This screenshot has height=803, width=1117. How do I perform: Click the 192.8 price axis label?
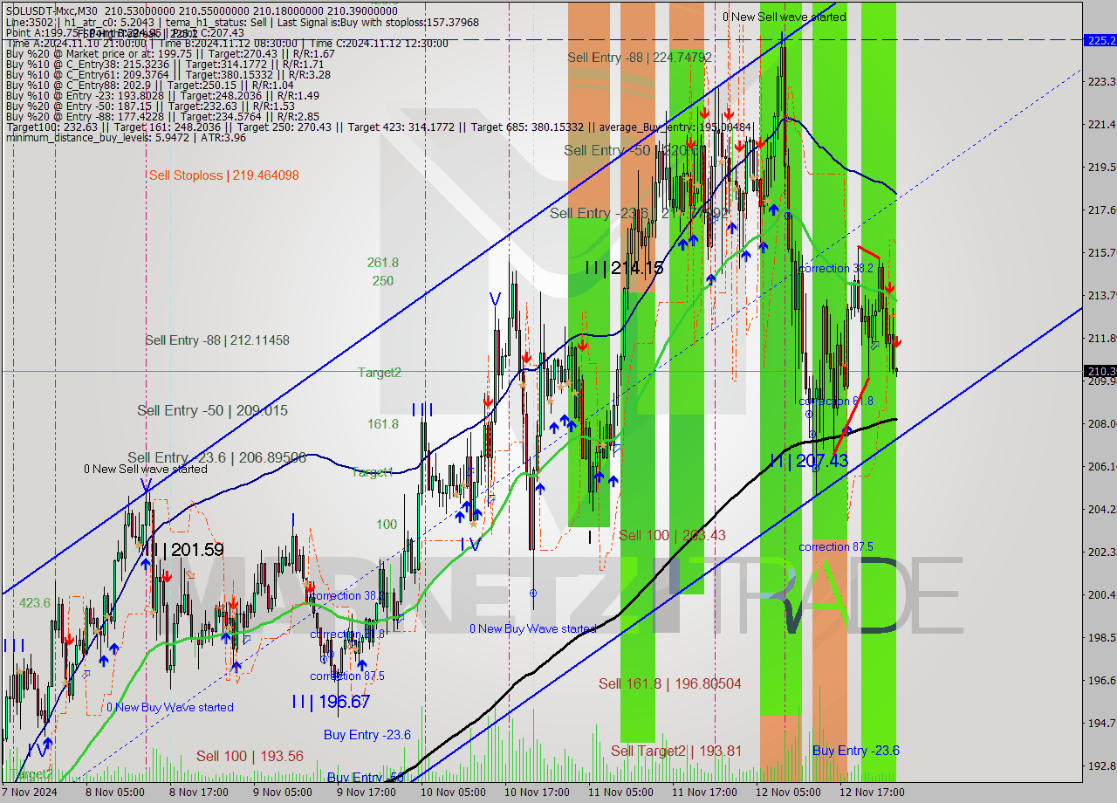(x=1102, y=765)
